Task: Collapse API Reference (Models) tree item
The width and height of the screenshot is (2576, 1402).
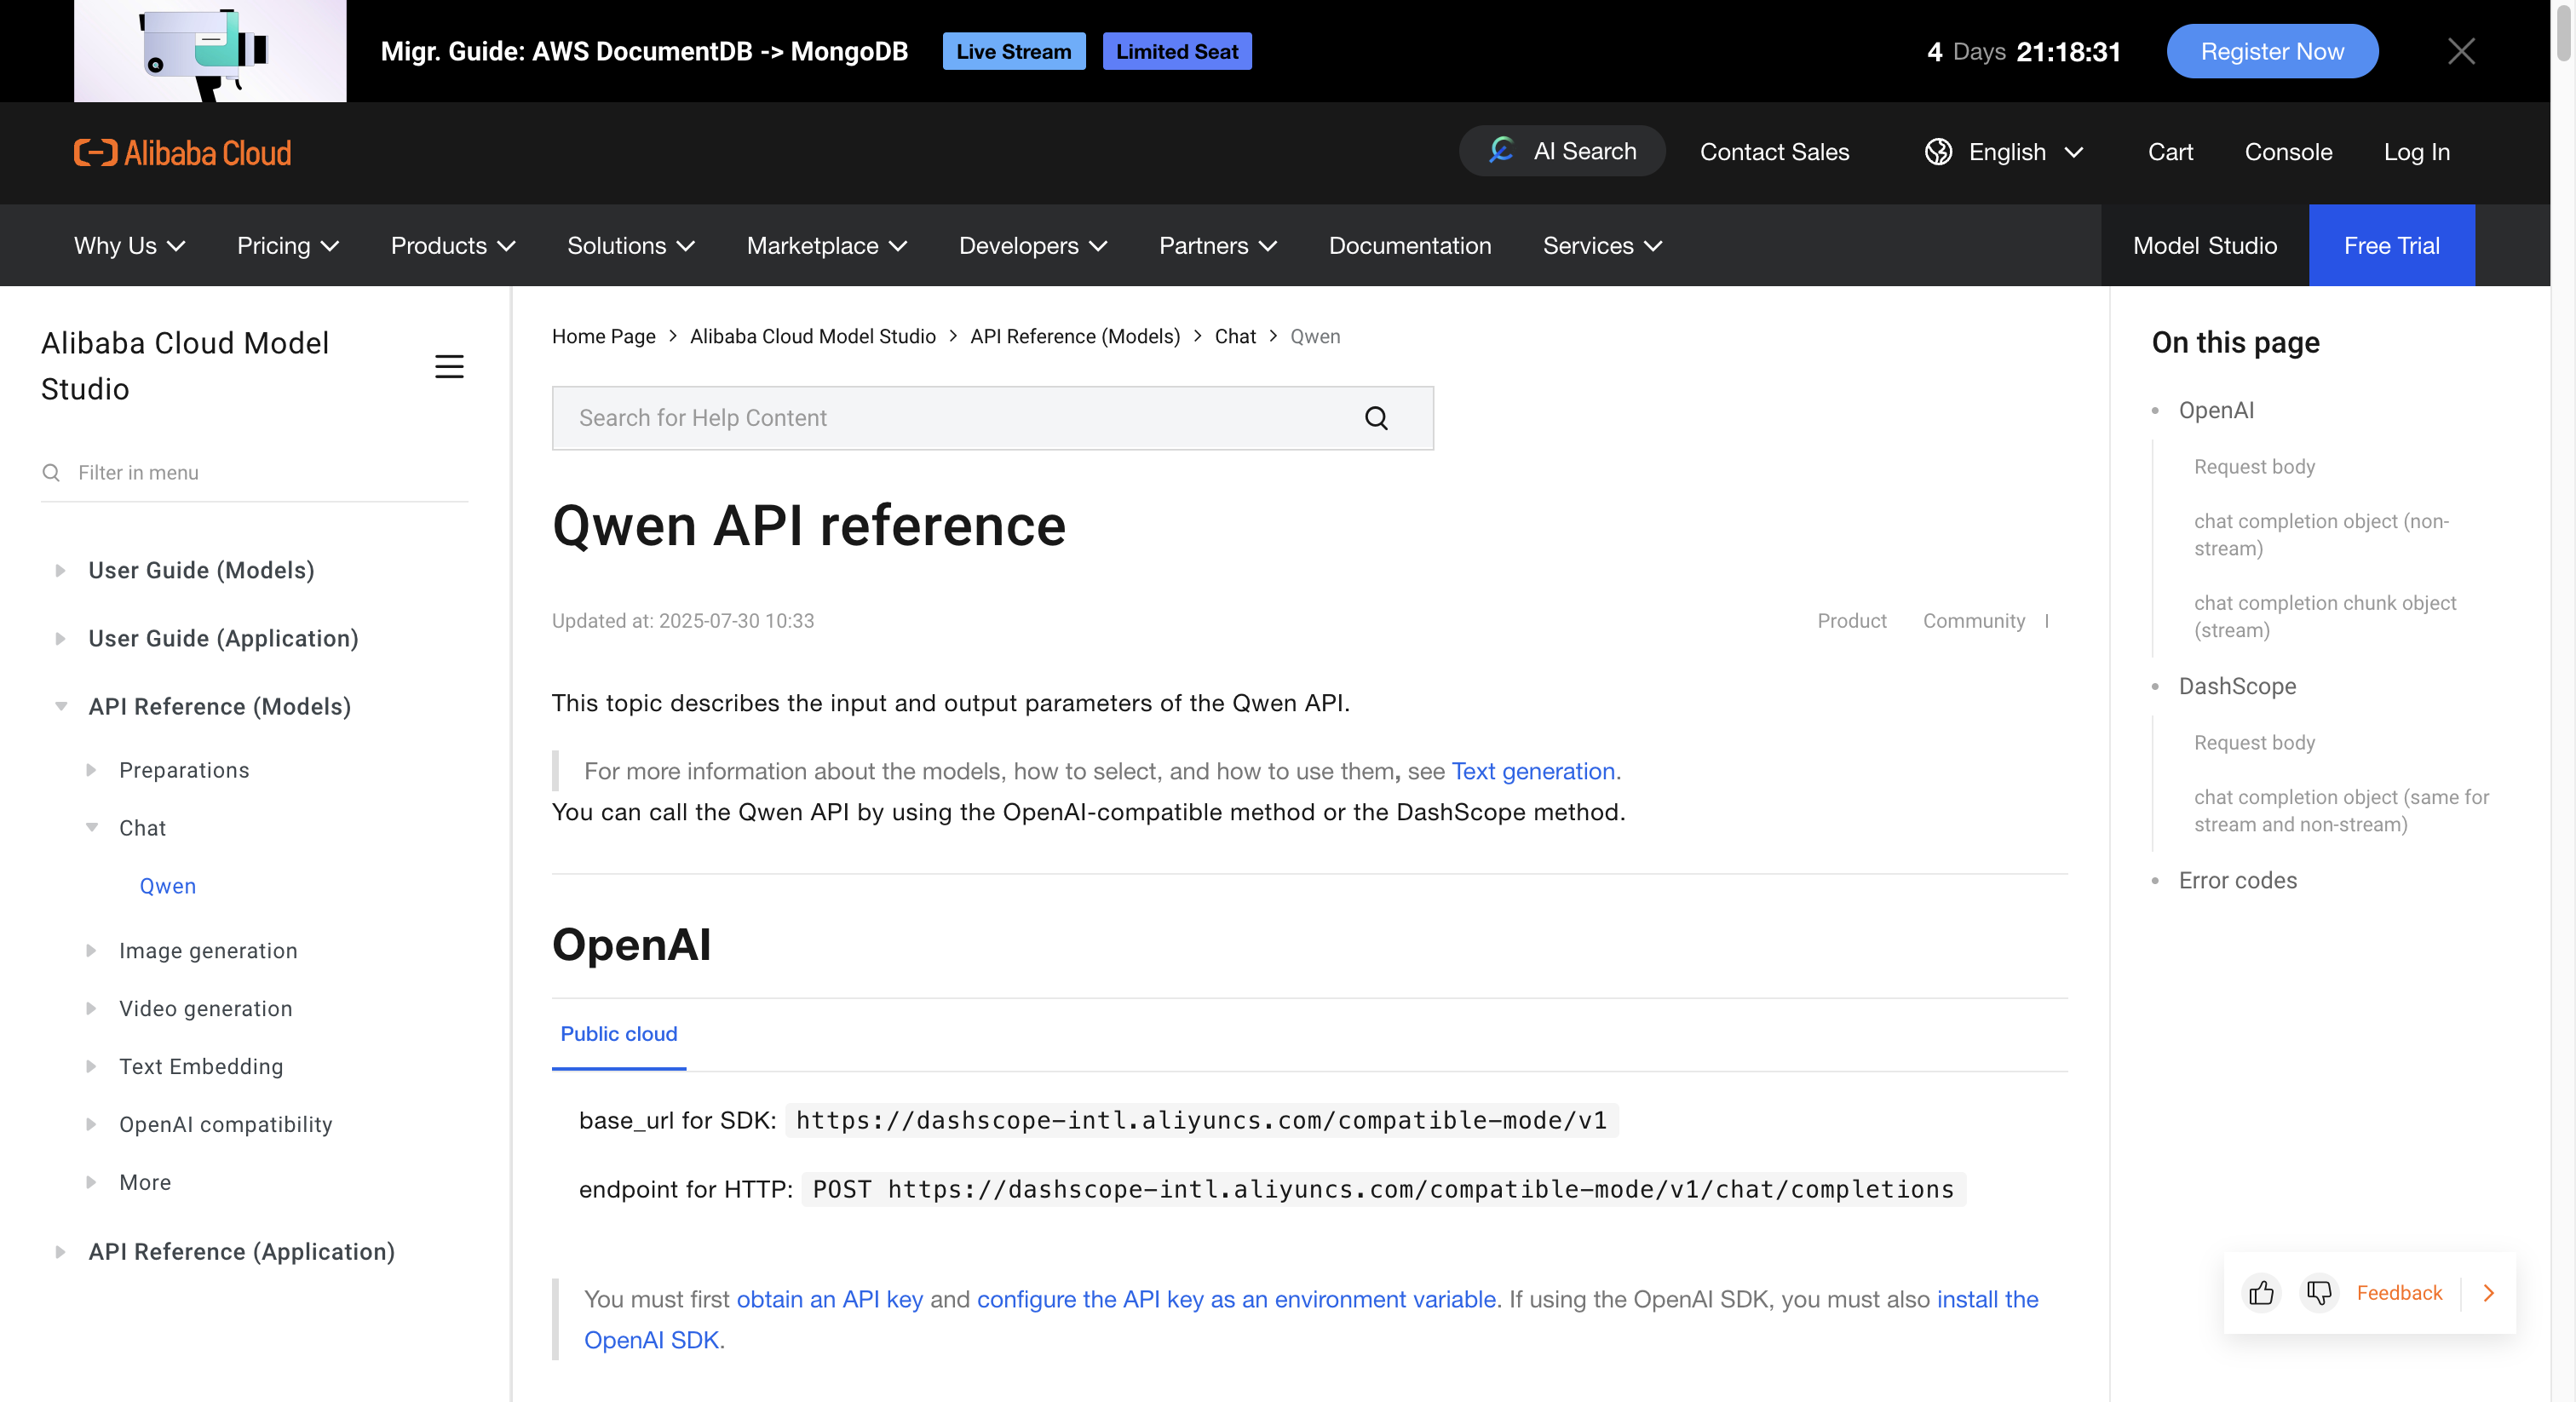Action: click(60, 706)
